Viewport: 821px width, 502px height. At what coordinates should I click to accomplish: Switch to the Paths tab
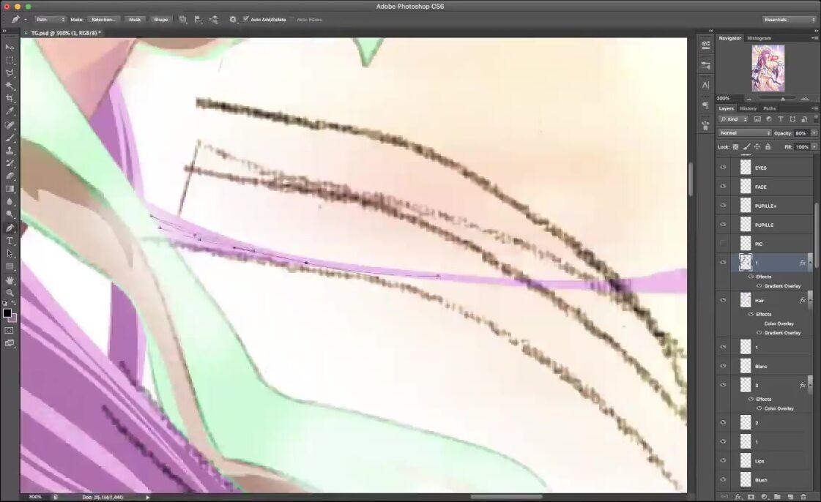[769, 108]
